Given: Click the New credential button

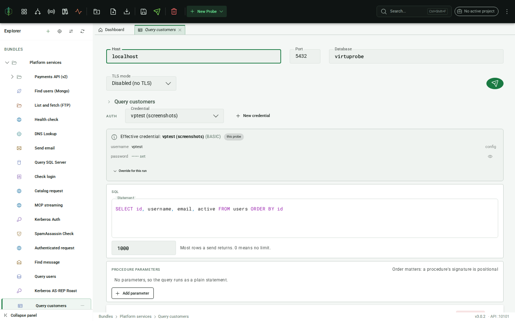Looking at the screenshot, I should [x=253, y=116].
